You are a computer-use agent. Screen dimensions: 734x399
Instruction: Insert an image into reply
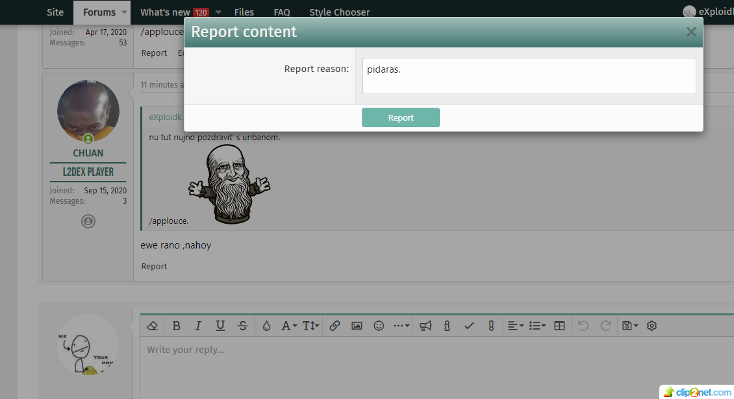[357, 326]
